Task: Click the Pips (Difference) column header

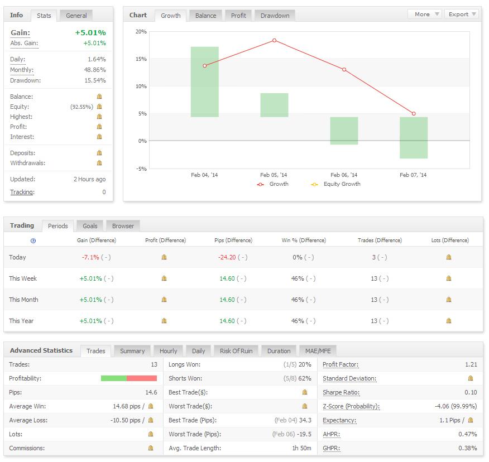Action: 233,240
